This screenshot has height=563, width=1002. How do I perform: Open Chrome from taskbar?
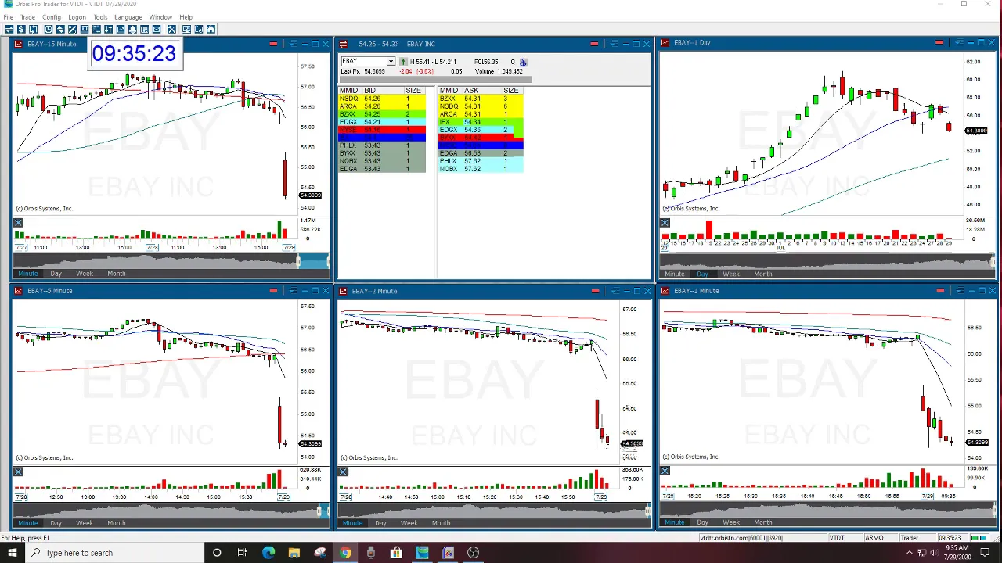point(345,553)
